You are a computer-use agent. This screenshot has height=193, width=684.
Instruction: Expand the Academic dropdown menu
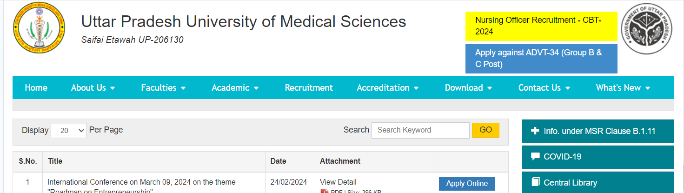point(235,87)
